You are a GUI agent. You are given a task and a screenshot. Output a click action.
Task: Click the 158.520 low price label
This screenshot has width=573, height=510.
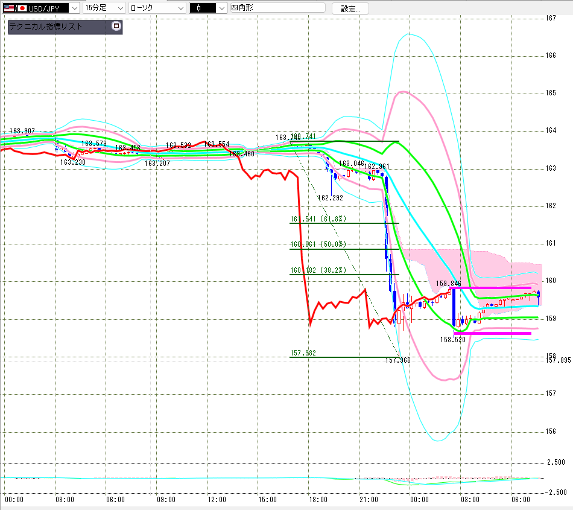coord(453,340)
